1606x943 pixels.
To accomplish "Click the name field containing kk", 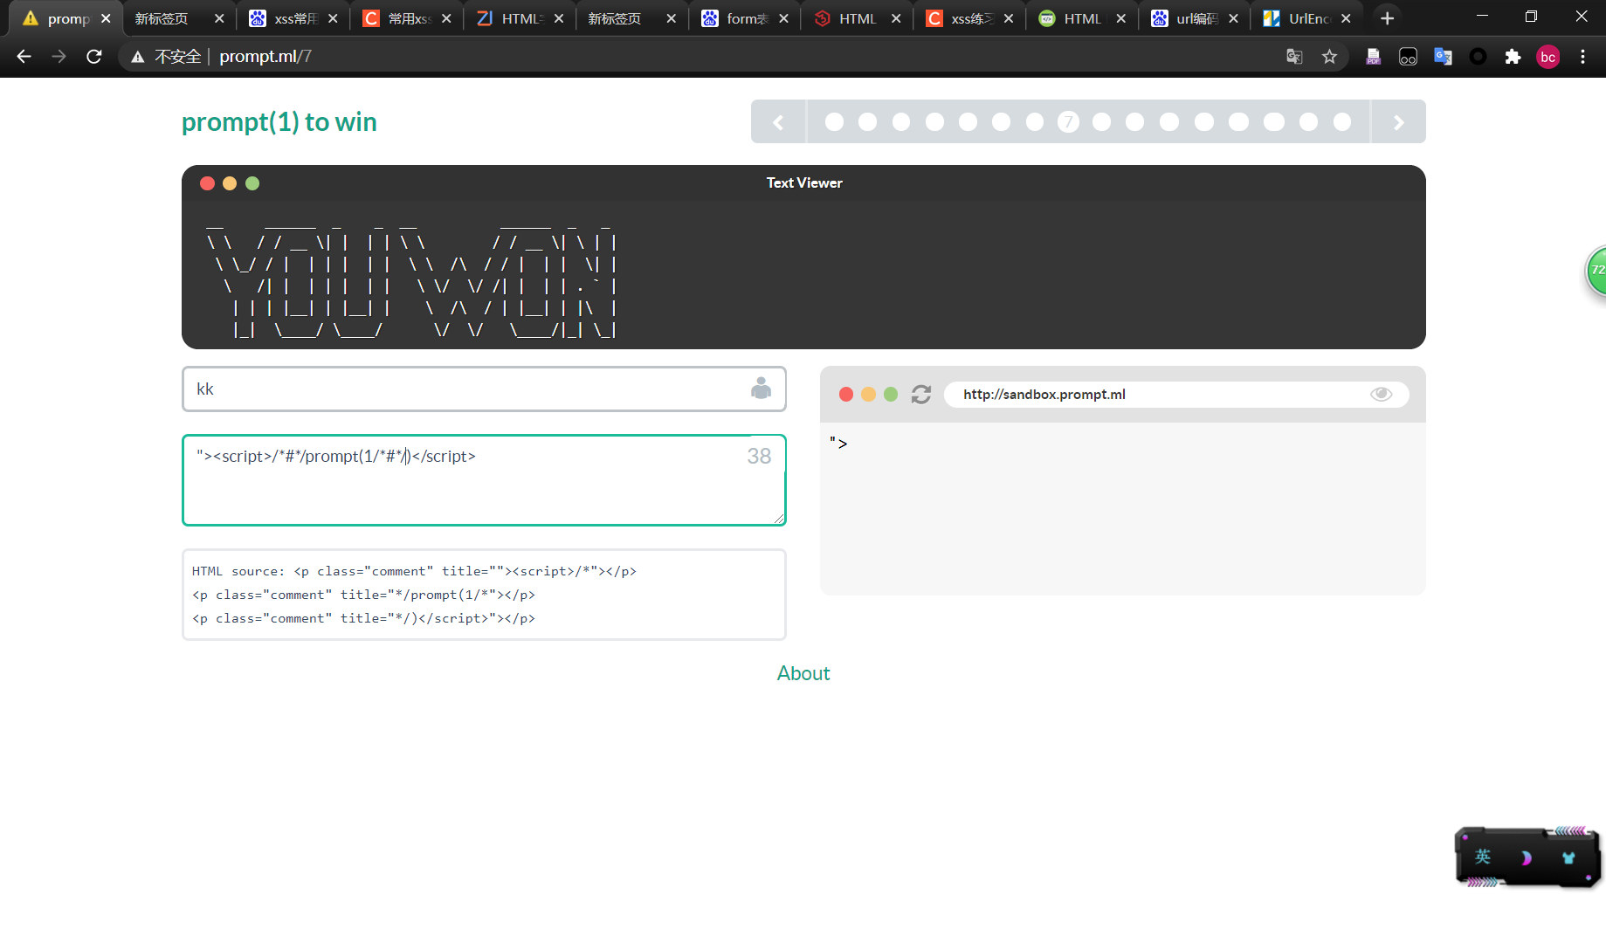I will 484,389.
